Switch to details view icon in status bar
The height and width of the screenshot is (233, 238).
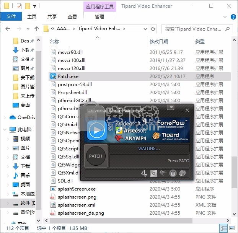coord(224,228)
